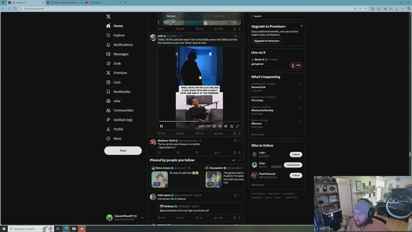Open Grok from the sidebar

pyautogui.click(x=113, y=63)
